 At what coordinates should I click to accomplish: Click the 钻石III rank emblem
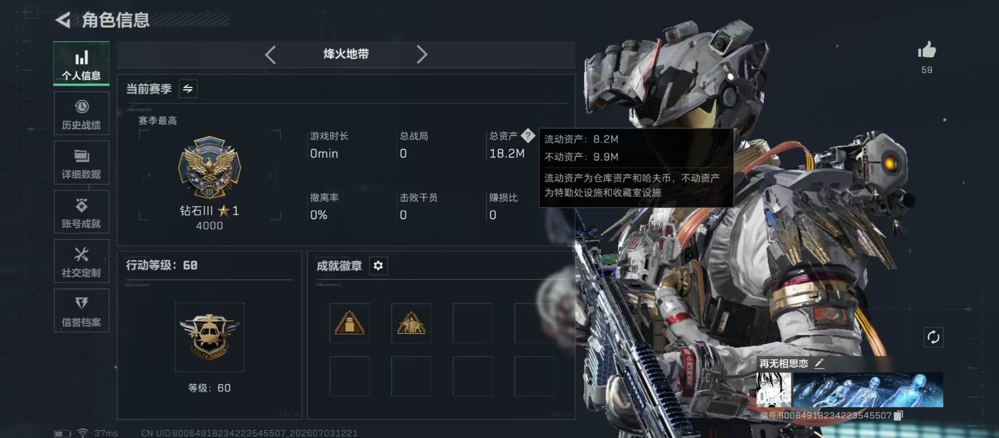point(209,168)
